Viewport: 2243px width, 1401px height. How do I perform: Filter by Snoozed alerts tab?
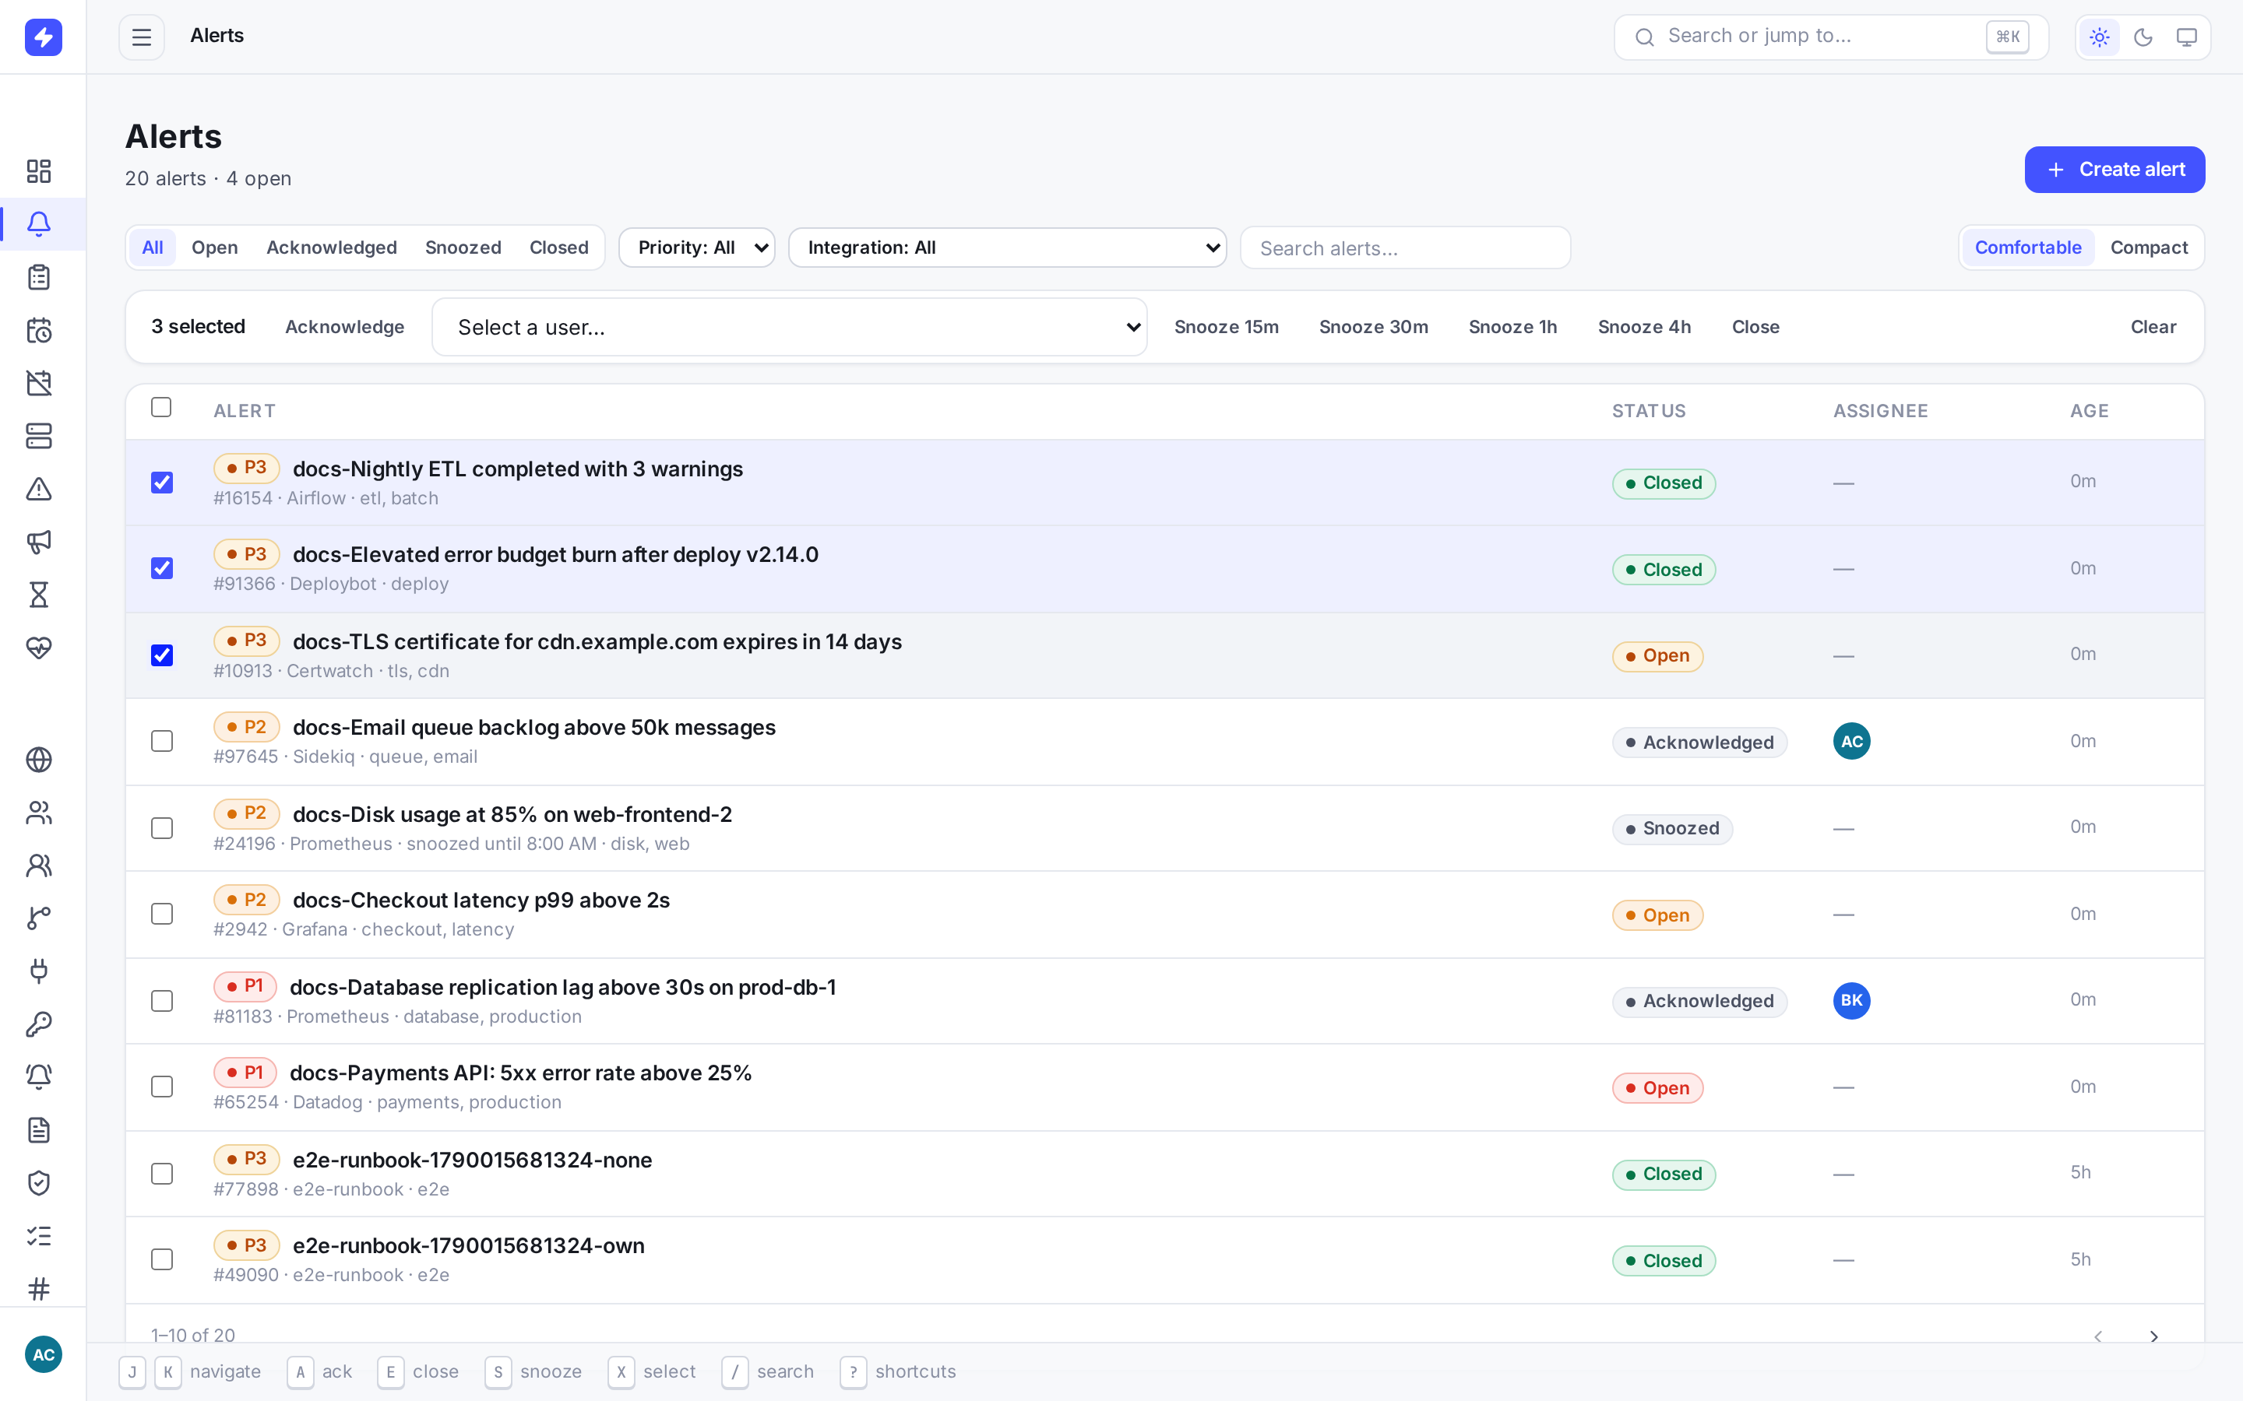[463, 248]
